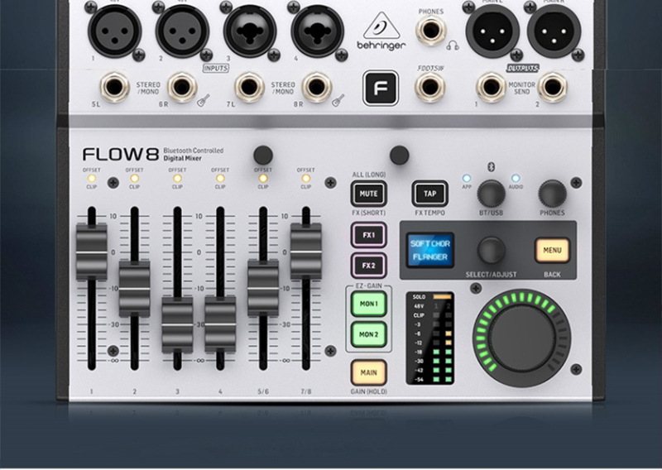Click the headphones icon beside PHONES jack
The image size is (662, 470).
pos(453,46)
